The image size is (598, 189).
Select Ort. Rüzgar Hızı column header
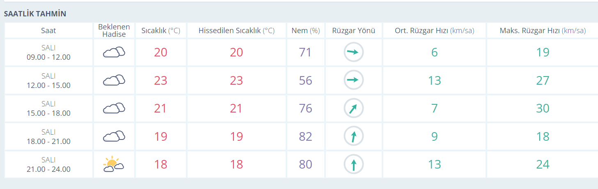coord(434,31)
